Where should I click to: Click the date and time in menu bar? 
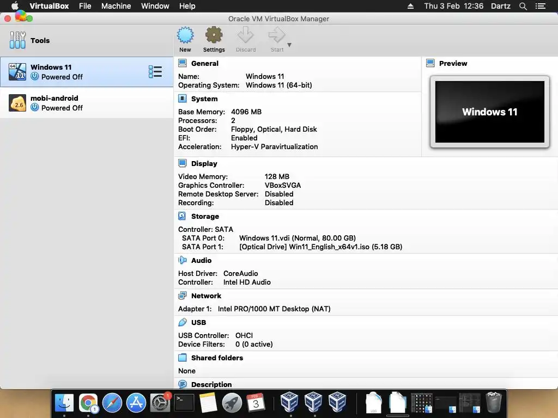point(454,6)
